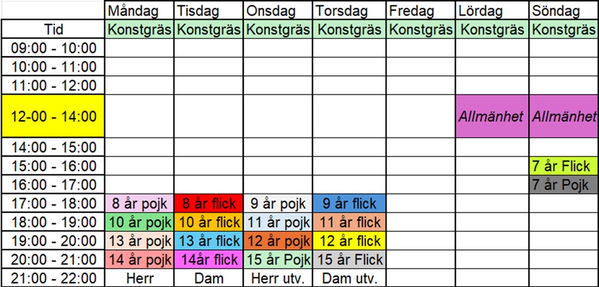Click the Fredag column header

[x=420, y=10]
